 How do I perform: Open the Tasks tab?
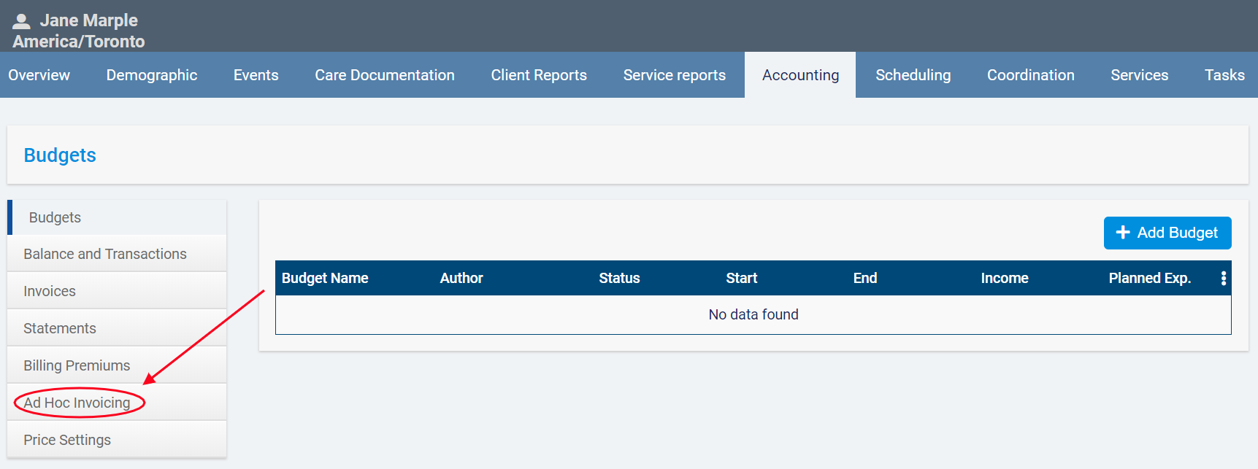(1224, 75)
